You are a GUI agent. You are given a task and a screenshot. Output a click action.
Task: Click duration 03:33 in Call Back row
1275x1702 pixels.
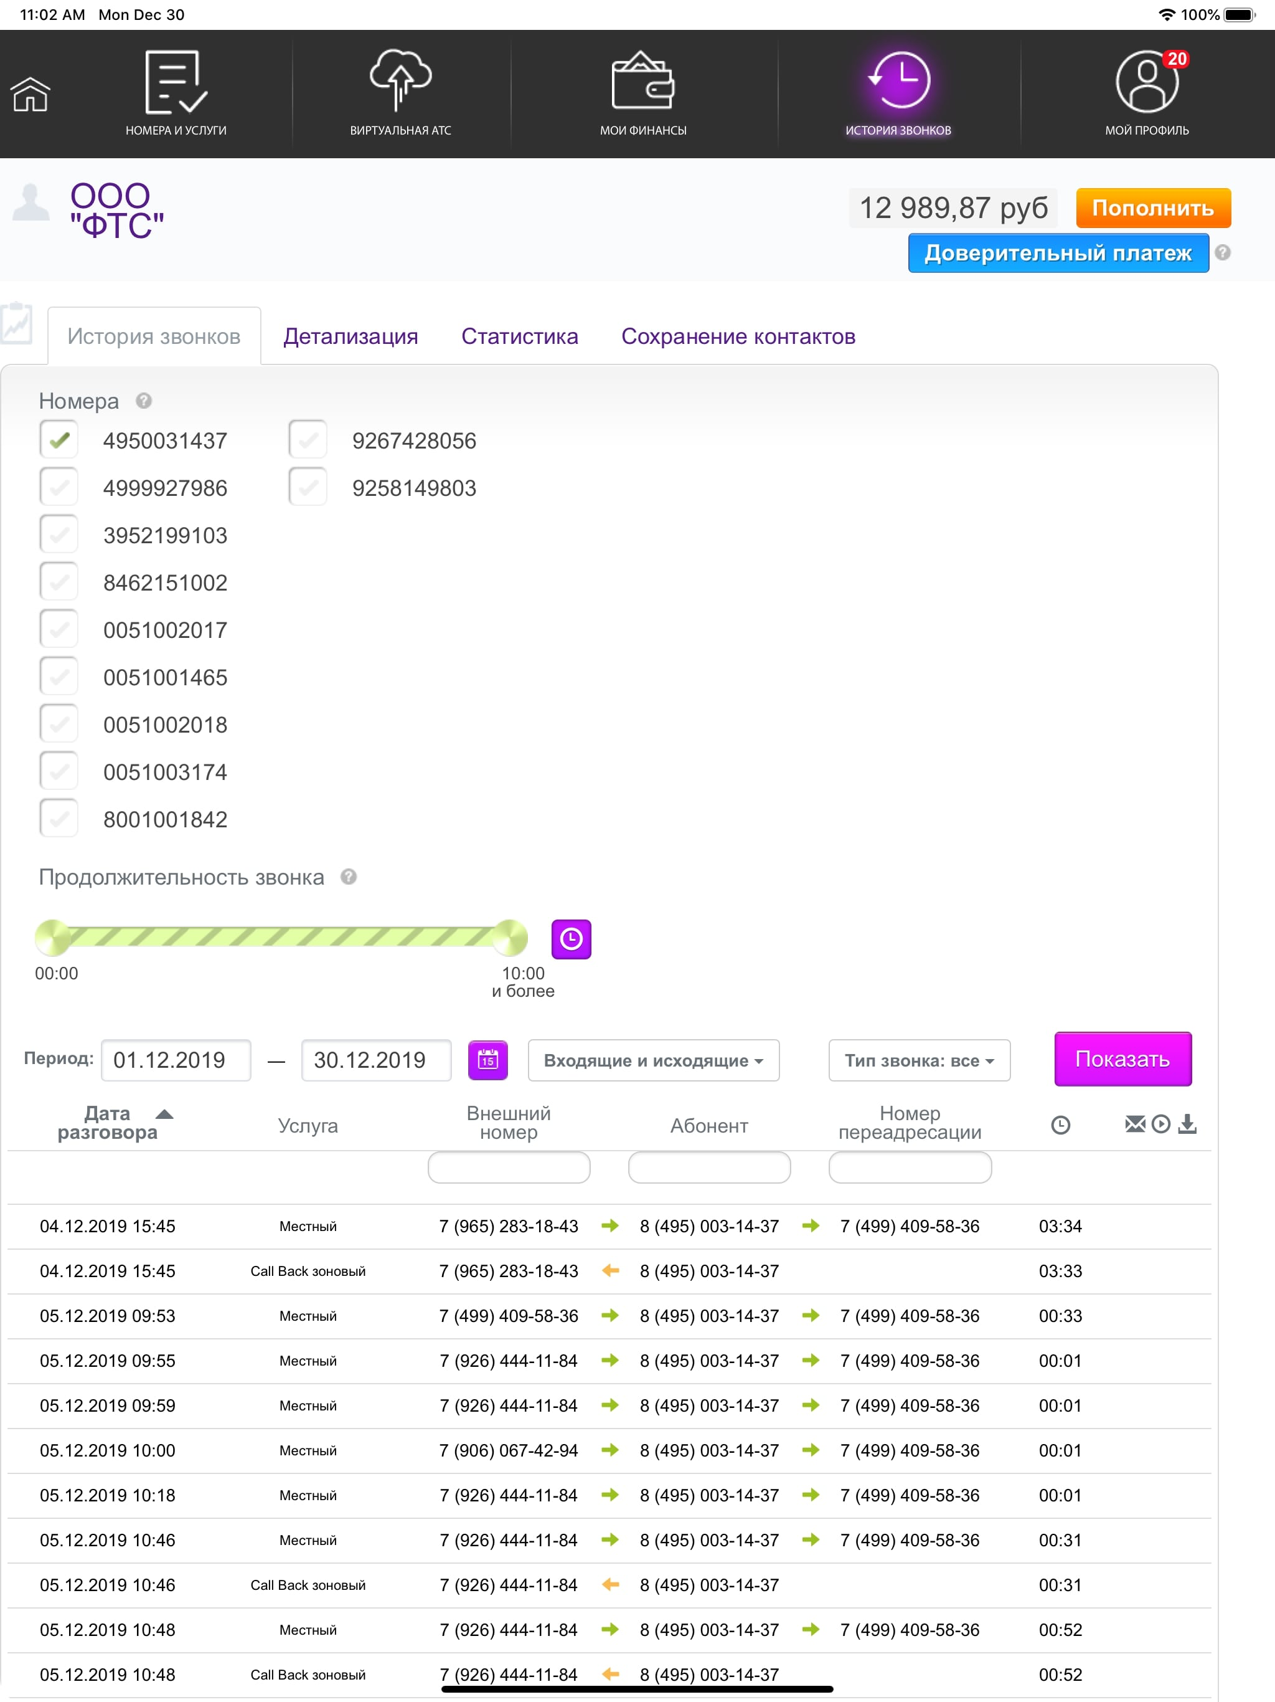[x=1060, y=1271]
